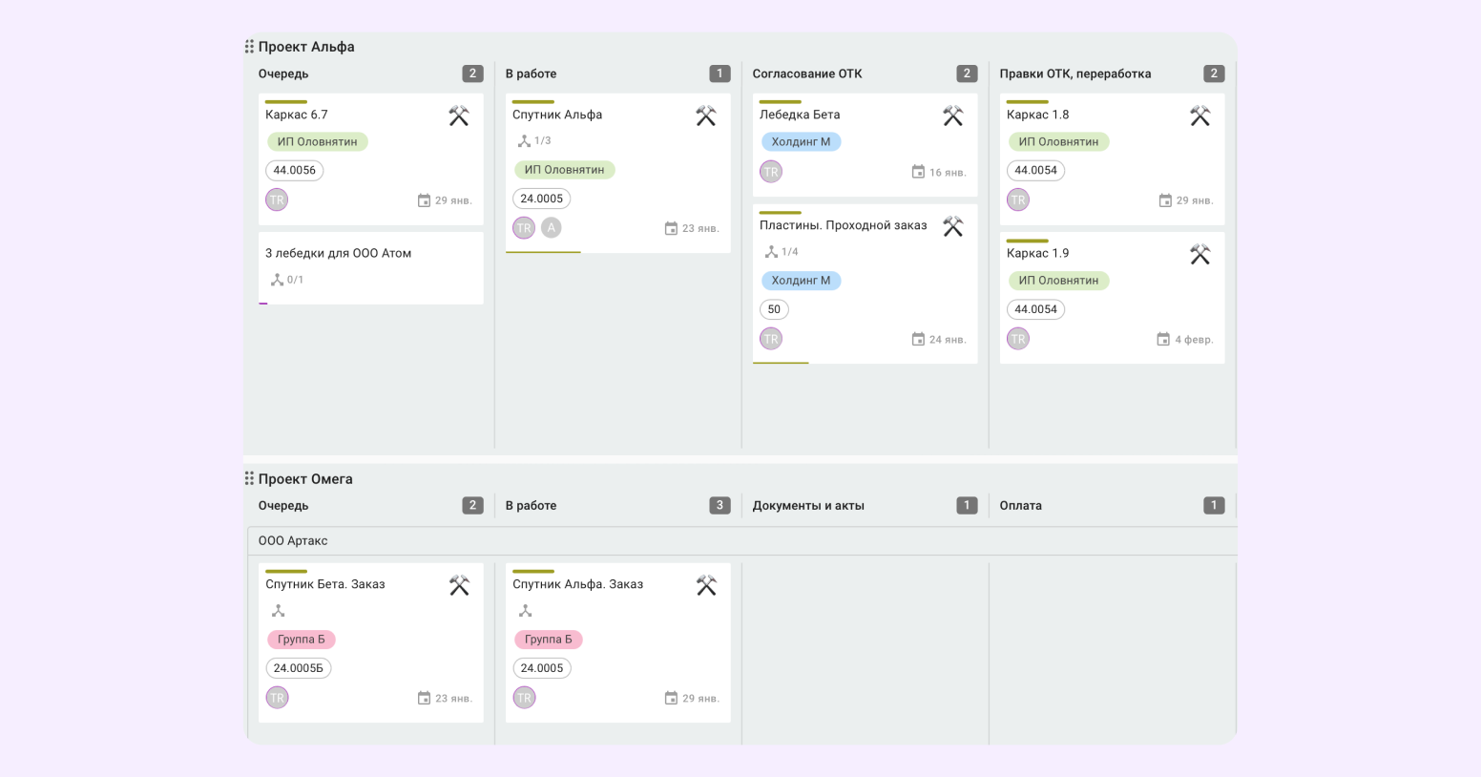Click the 44.0054 number badge on Каркас 1.9
The width and height of the screenshot is (1481, 777).
coord(1035,309)
